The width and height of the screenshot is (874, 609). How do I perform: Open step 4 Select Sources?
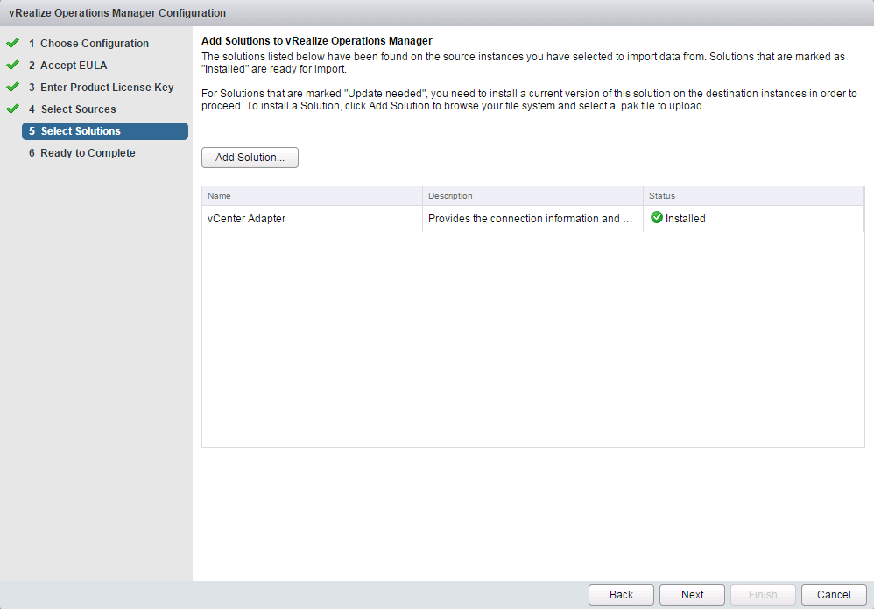click(x=73, y=109)
